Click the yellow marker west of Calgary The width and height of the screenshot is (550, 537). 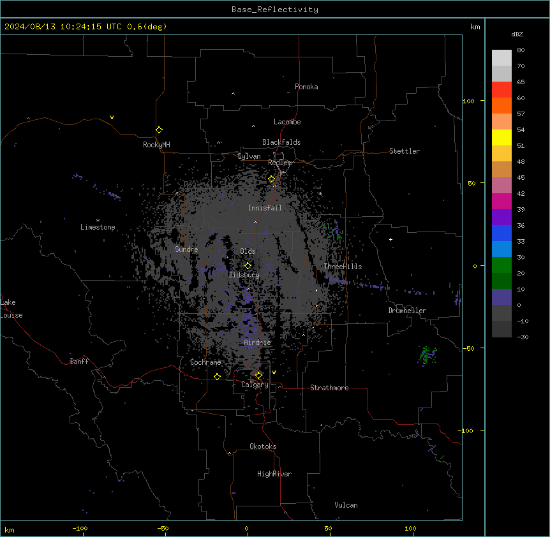tap(217, 376)
